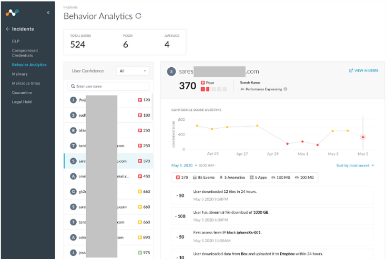This screenshot has width=387, height=260.
Task: Click the bell icon beside 5 Anomalies
Action: pyautogui.click(x=221, y=178)
